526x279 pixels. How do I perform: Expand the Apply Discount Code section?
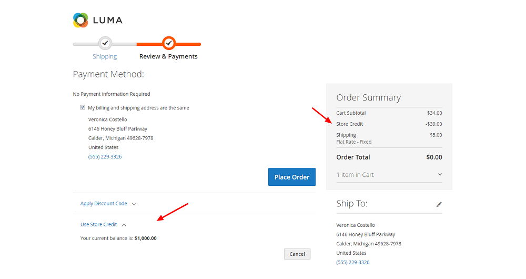tap(104, 204)
